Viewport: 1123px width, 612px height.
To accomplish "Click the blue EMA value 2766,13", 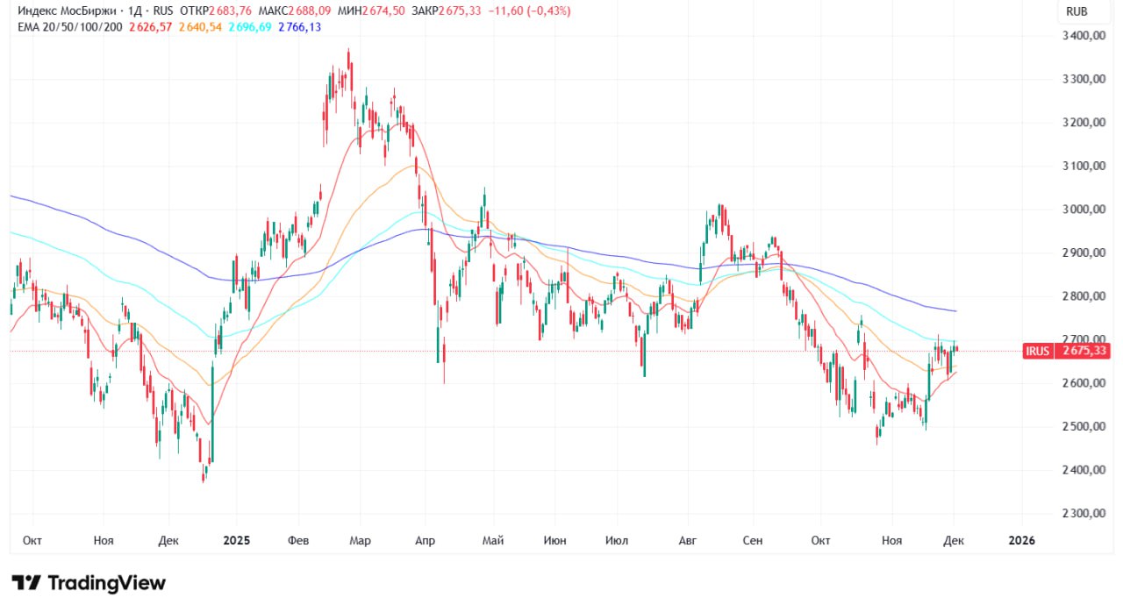I will (x=300, y=27).
